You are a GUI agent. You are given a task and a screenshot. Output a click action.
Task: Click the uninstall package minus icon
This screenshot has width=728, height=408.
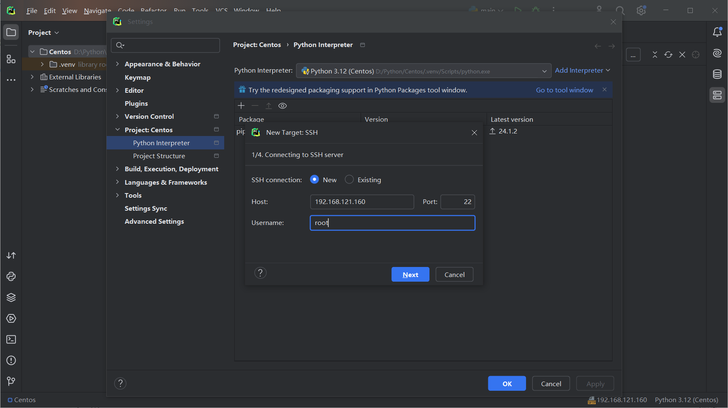click(255, 106)
